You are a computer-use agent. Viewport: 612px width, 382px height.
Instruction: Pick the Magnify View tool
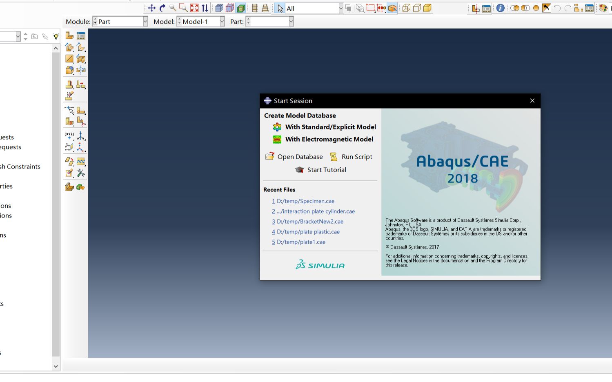point(173,8)
